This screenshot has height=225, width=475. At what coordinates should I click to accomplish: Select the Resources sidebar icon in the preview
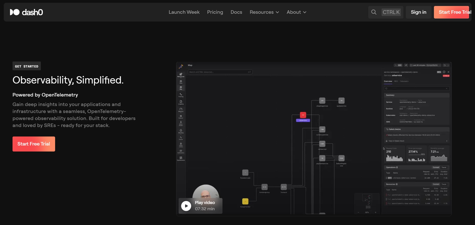tap(181, 75)
